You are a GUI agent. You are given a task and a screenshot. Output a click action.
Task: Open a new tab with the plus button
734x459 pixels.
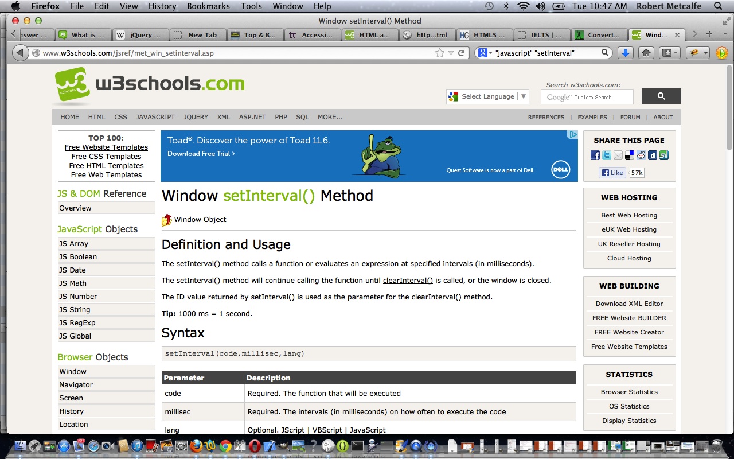(x=709, y=34)
